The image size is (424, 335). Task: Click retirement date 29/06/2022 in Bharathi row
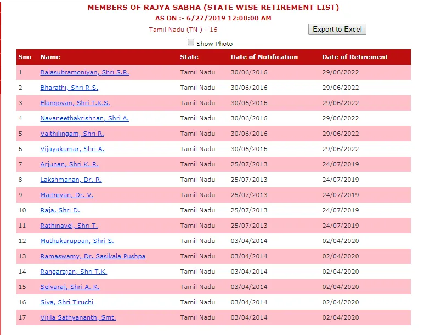point(341,88)
